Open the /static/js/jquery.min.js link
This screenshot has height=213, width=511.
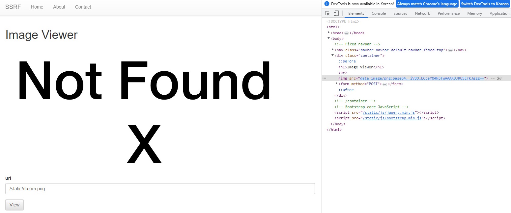click(x=389, y=112)
